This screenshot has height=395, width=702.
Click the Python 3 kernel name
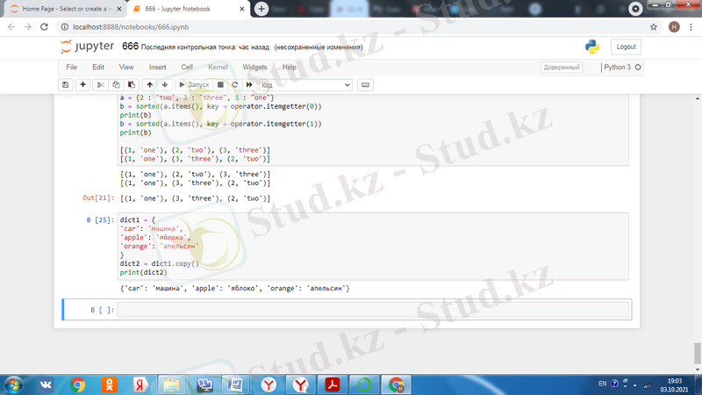(617, 68)
